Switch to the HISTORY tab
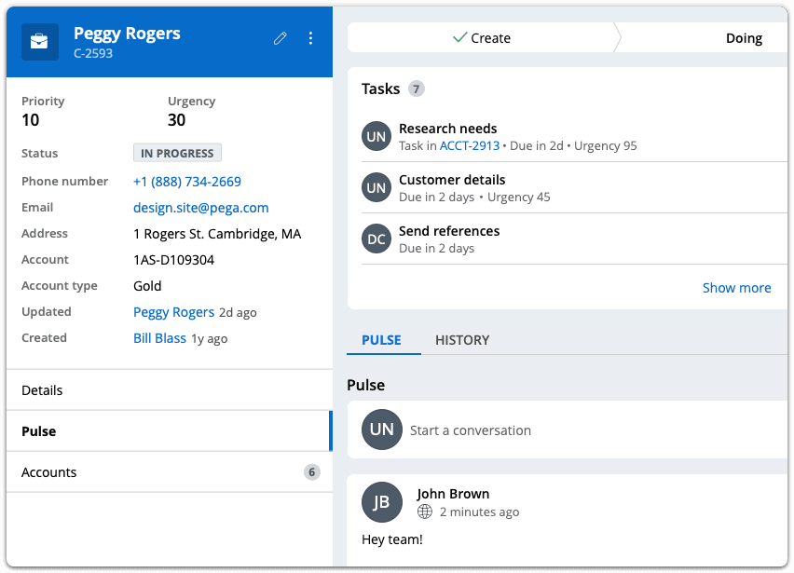794x573 pixels. (x=462, y=340)
